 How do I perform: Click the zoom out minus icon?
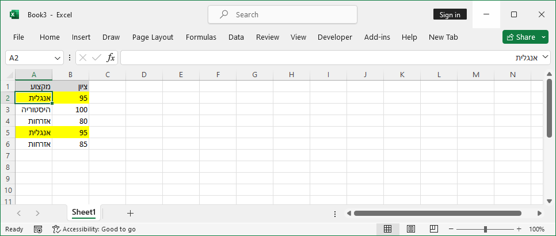pos(451,229)
